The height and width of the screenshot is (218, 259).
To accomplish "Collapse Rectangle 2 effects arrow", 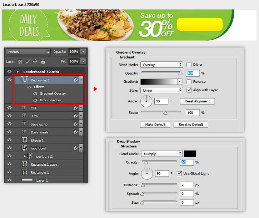I will click(81, 80).
